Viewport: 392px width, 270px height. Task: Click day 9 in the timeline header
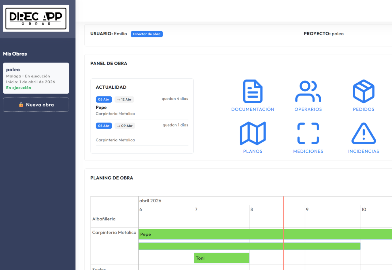(x=307, y=209)
